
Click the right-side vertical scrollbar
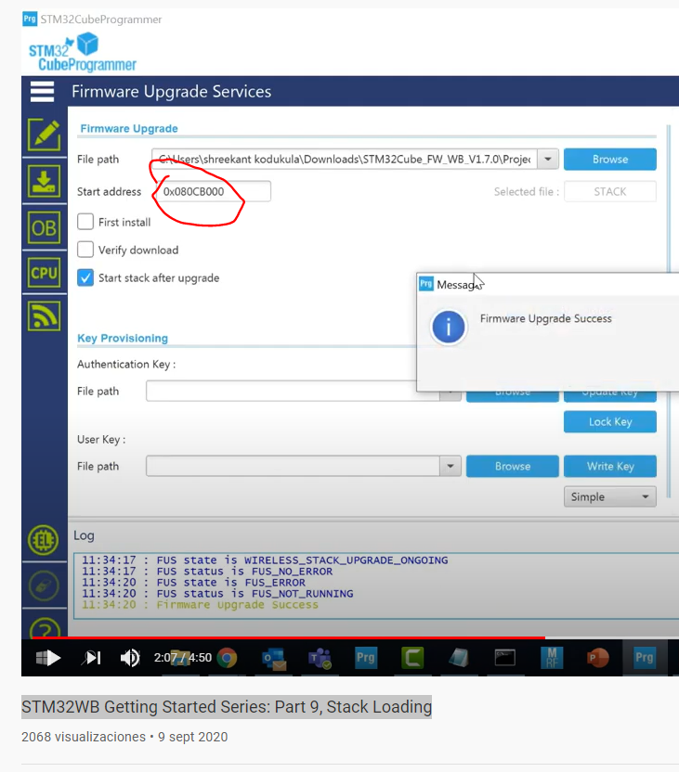[669, 310]
